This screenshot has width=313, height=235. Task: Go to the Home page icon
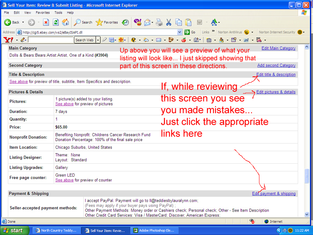pyautogui.click(x=65, y=22)
